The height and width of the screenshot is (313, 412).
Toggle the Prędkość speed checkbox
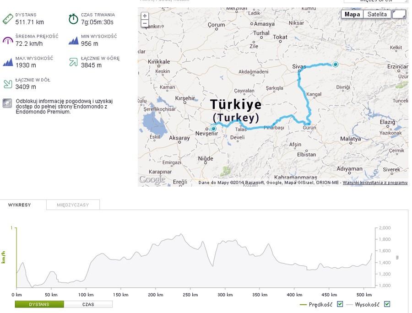[x=340, y=304]
